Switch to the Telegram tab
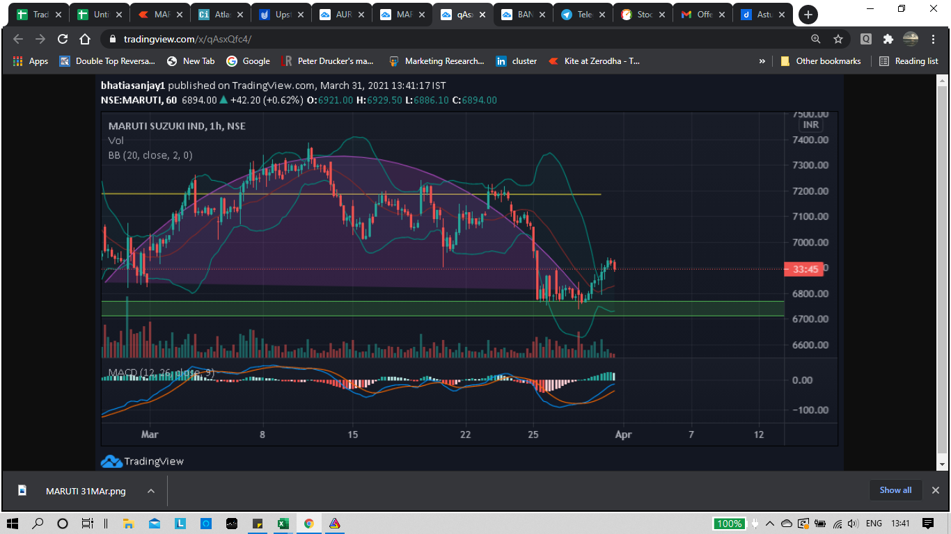 tap(583, 15)
